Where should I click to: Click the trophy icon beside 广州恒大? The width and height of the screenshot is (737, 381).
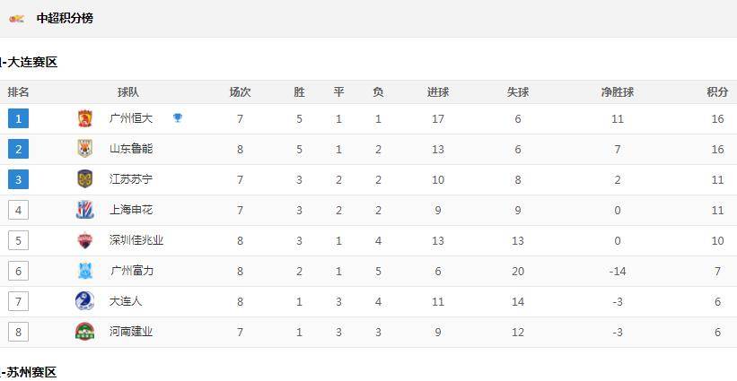tap(177, 118)
